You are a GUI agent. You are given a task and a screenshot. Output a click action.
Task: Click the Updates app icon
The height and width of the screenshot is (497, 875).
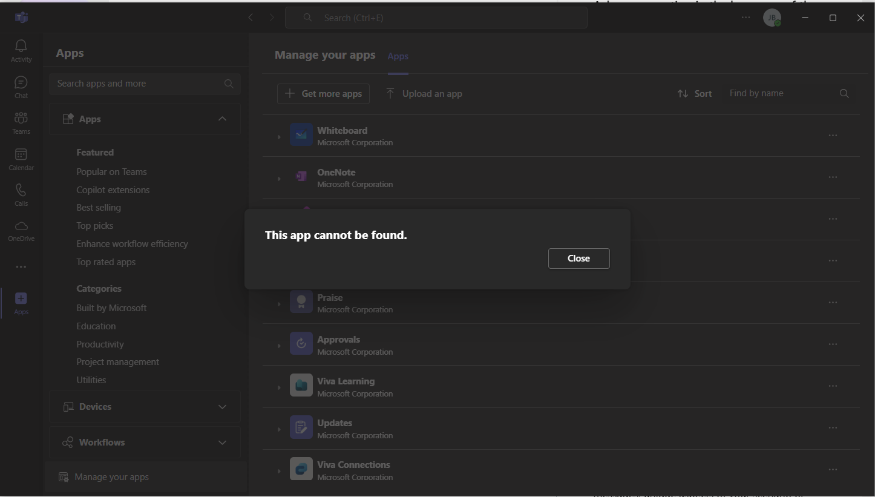[301, 427]
